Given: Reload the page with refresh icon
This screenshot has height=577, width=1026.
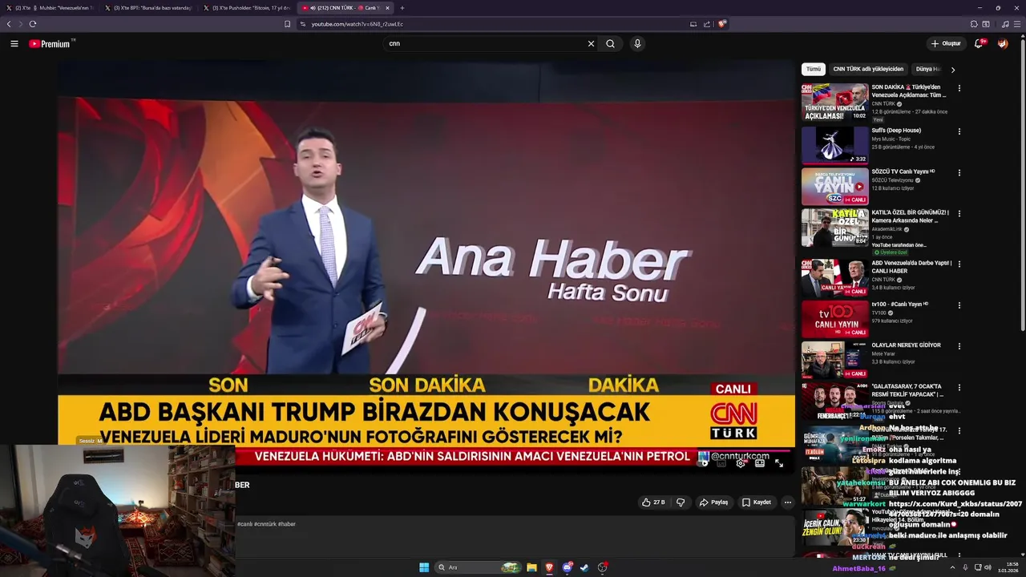Looking at the screenshot, I should pyautogui.click(x=33, y=24).
